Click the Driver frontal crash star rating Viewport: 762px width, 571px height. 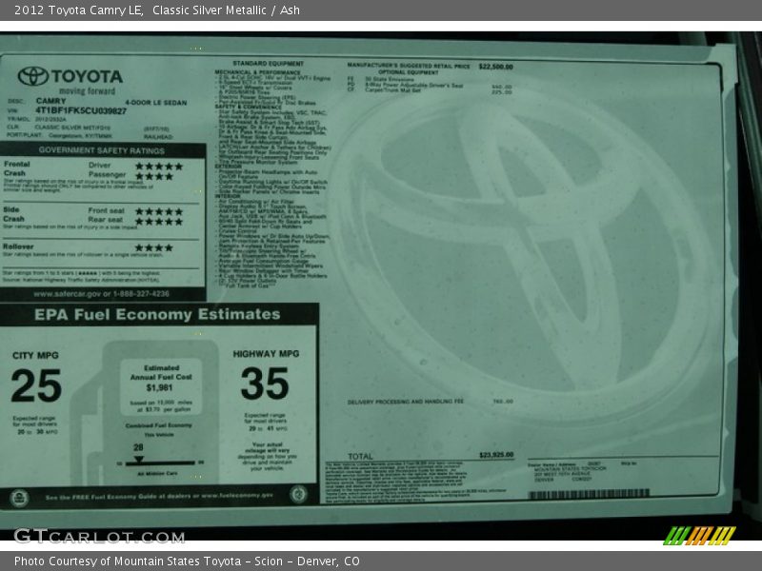(158, 166)
